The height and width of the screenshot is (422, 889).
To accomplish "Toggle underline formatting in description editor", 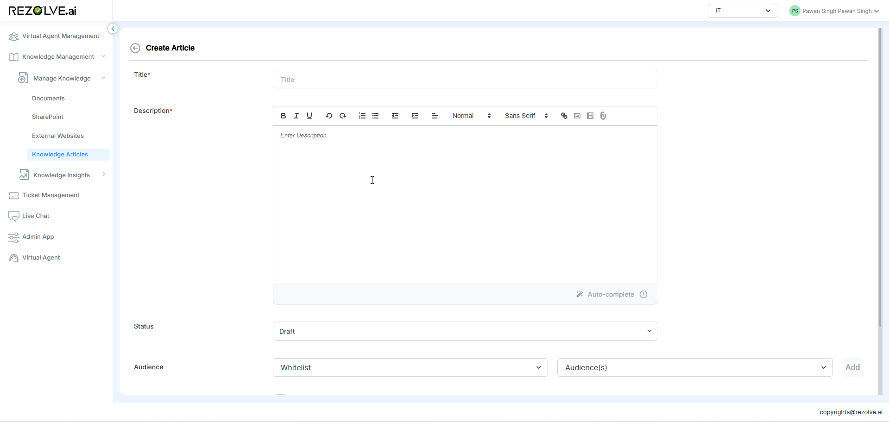I will pyautogui.click(x=309, y=116).
